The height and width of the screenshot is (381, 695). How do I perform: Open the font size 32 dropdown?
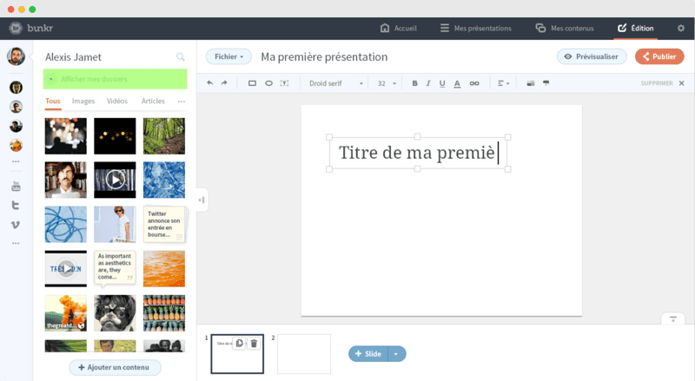(387, 83)
